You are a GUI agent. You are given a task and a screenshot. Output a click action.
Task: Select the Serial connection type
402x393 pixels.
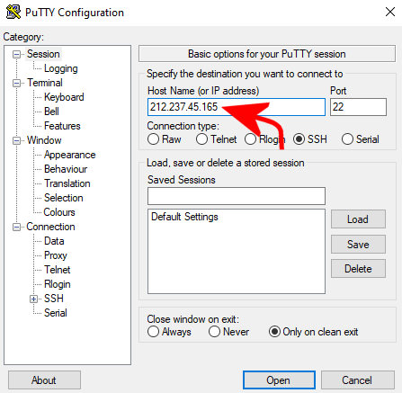coord(347,139)
